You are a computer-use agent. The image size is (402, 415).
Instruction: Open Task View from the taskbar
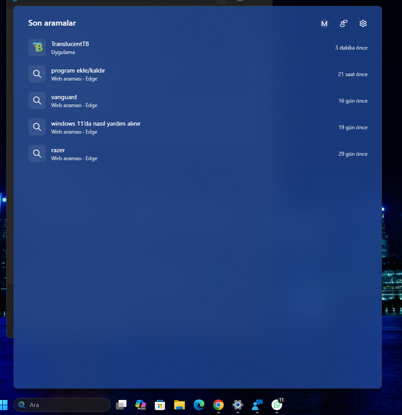click(121, 405)
